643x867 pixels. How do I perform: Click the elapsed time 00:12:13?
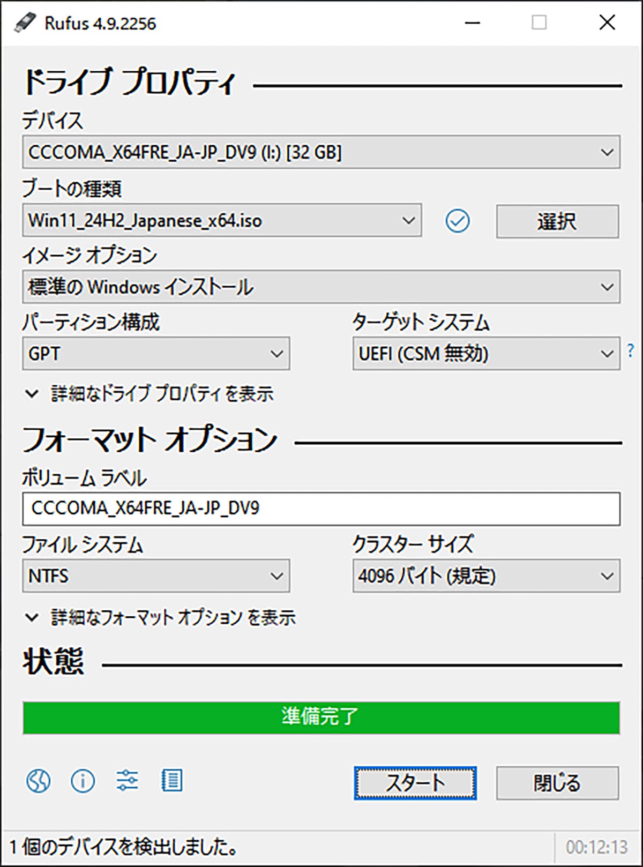pos(596,847)
